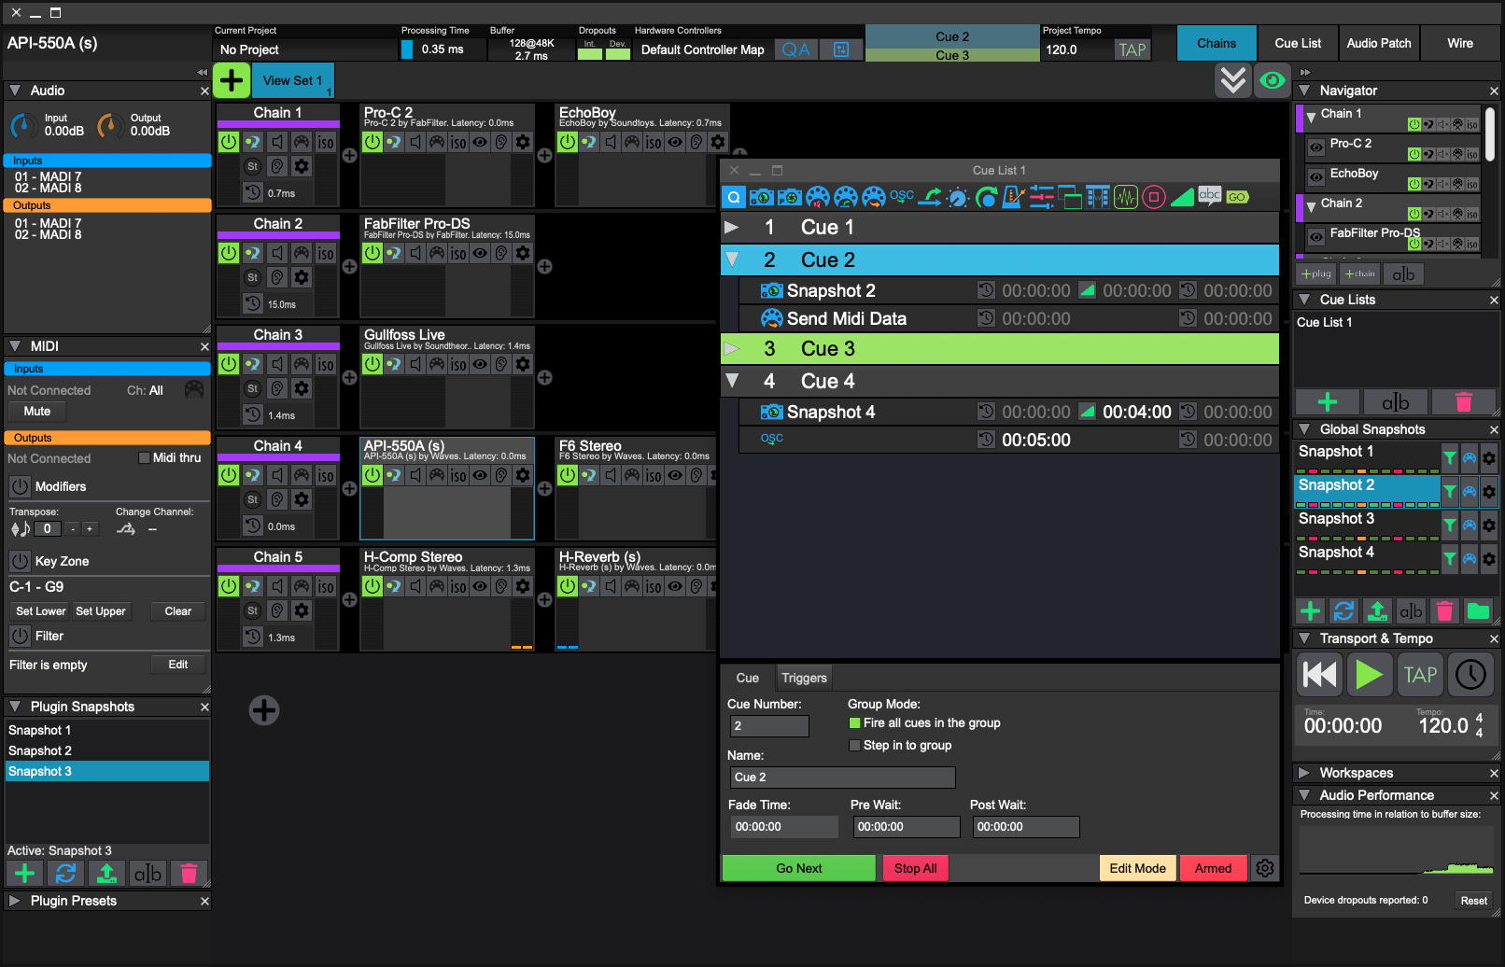Open the OSC trigger icon in Cue List toolbar
Screen dimensions: 1505x967
[x=902, y=196]
